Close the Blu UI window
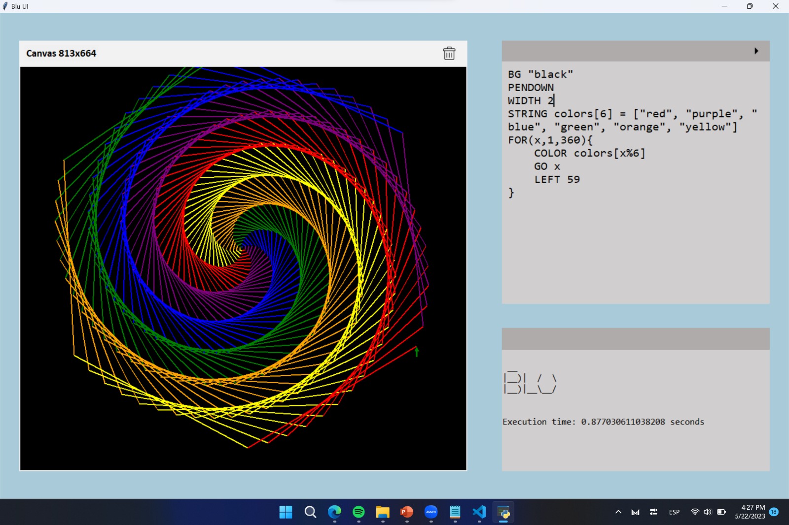789x525 pixels. [x=775, y=6]
